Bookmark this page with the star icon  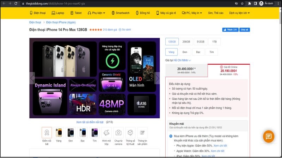coord(242,4)
